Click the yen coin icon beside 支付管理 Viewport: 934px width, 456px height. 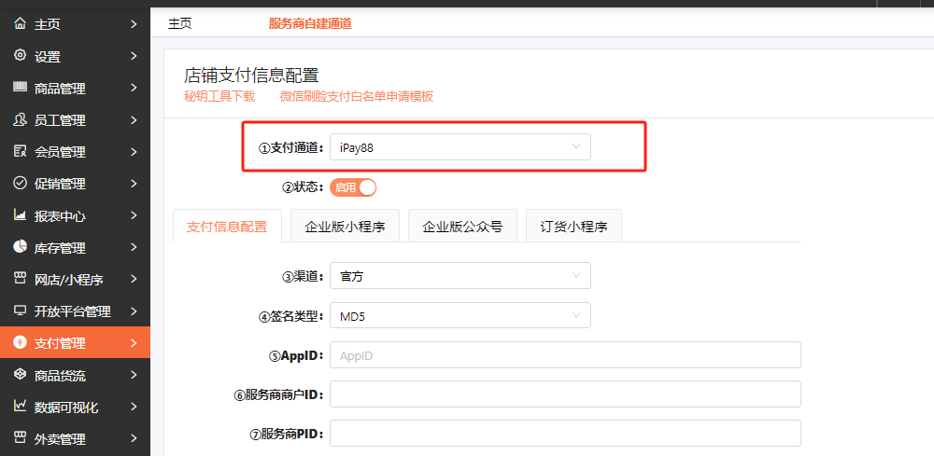click(x=21, y=342)
